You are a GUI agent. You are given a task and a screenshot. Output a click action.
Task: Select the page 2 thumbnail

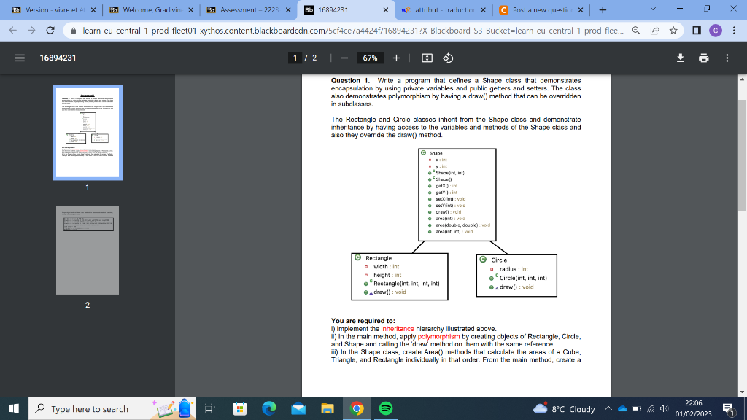point(87,250)
